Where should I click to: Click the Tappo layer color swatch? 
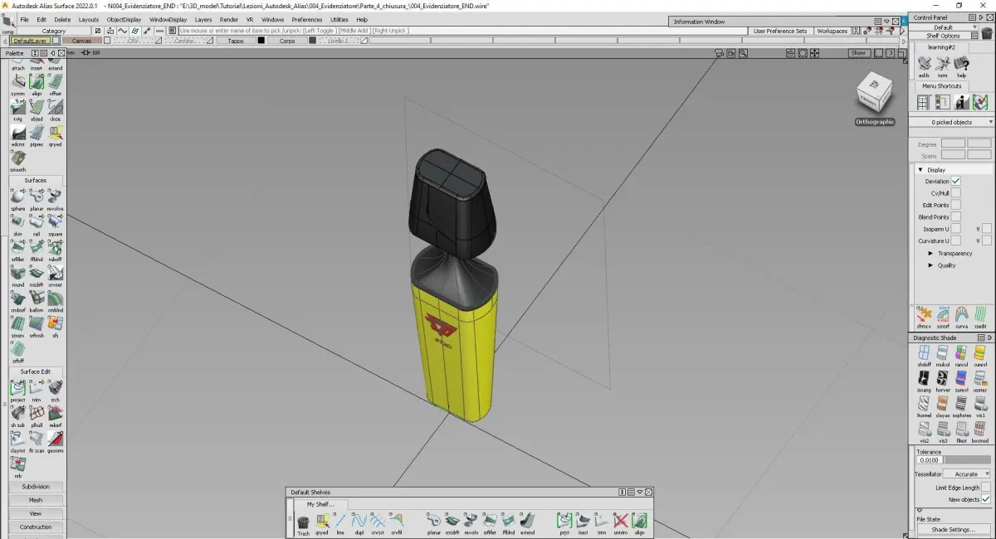pyautogui.click(x=261, y=41)
